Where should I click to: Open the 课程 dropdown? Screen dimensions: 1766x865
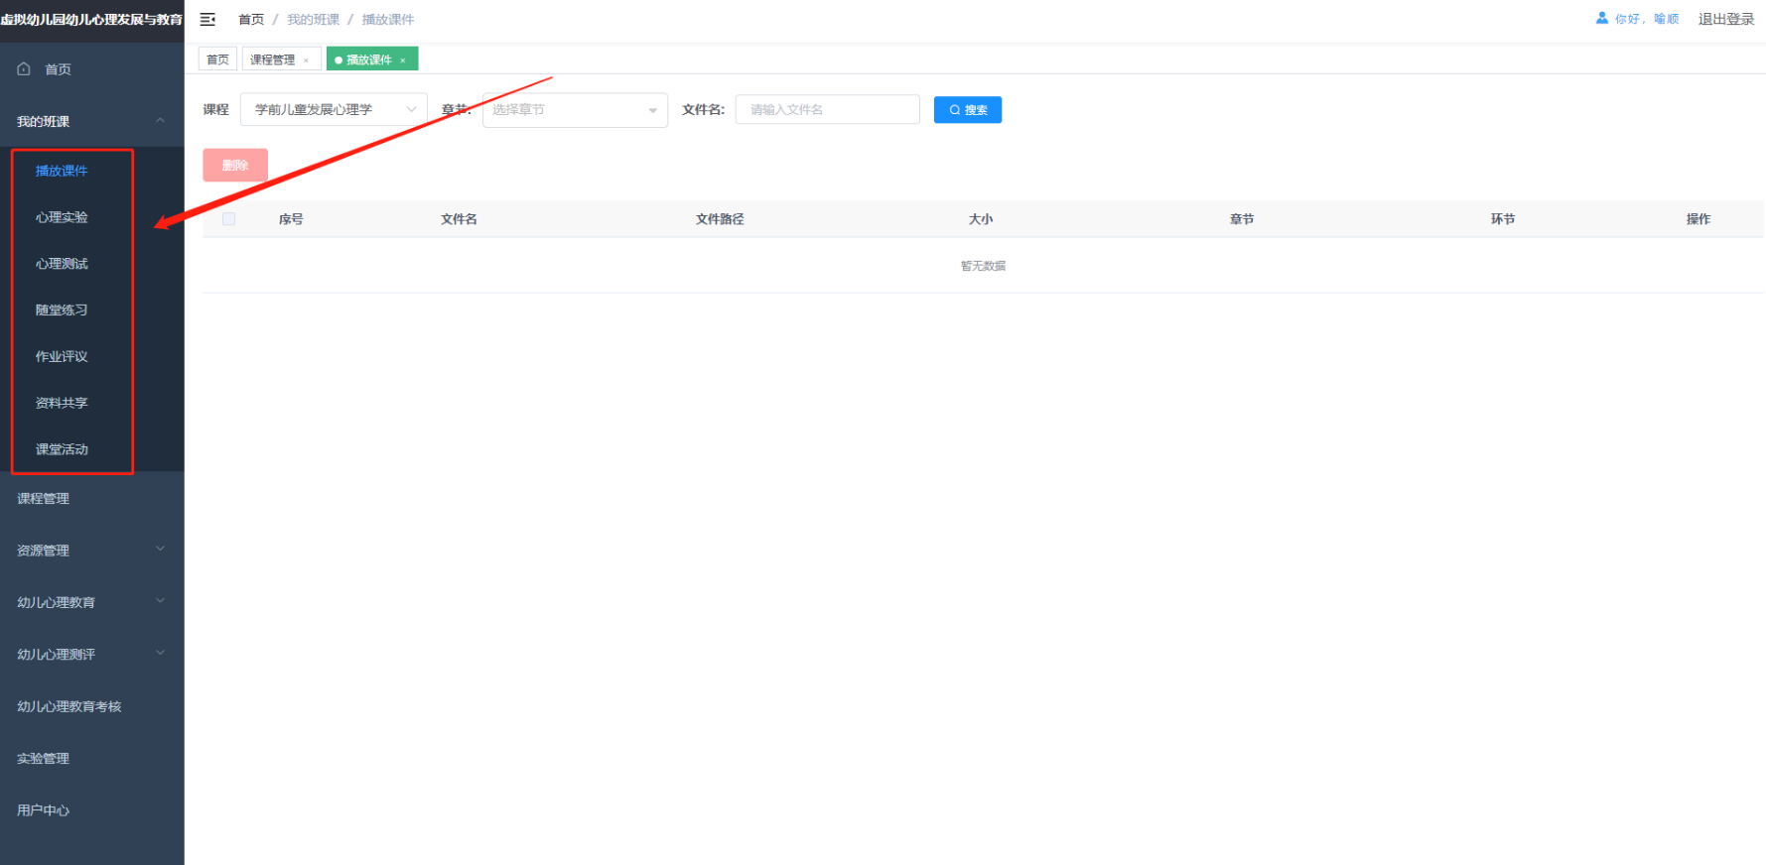(333, 110)
